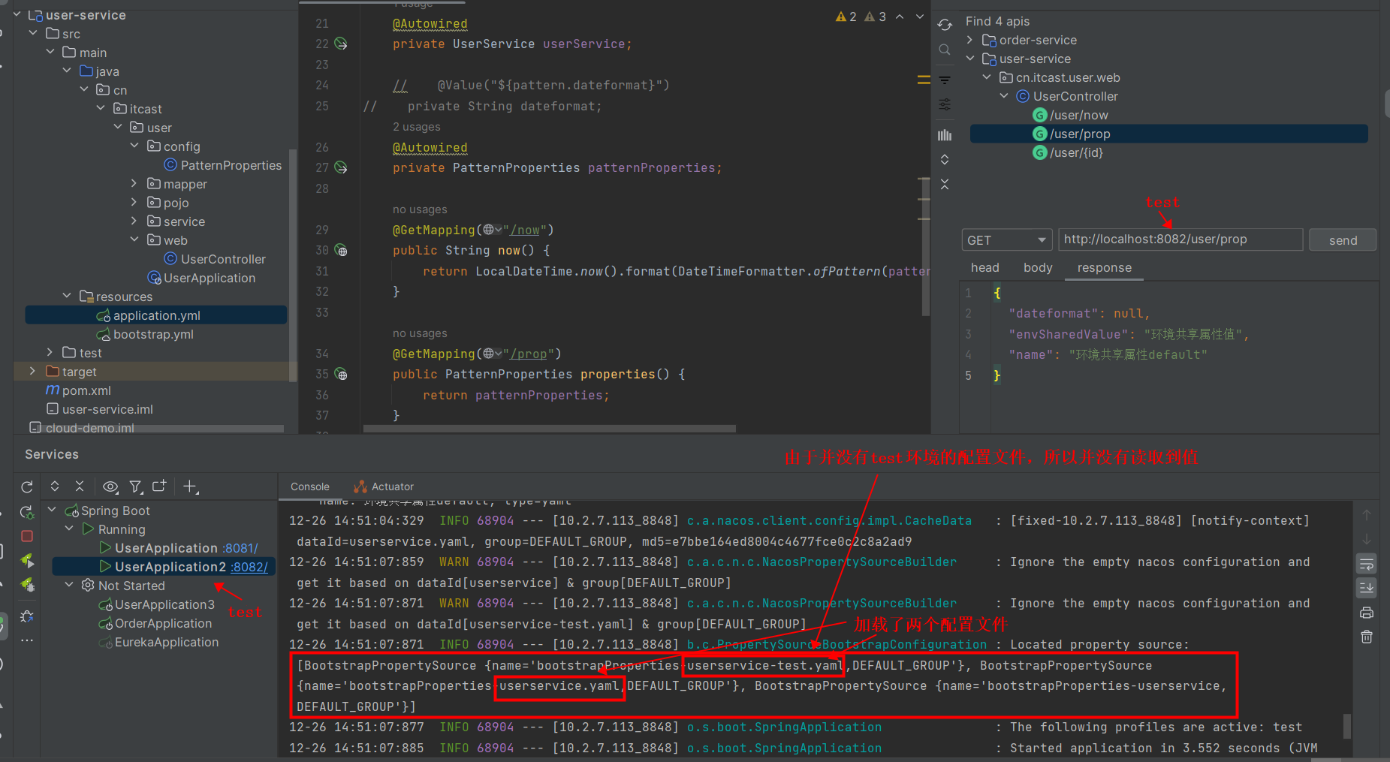Expand the order-service API node
Viewport: 1390px width, 762px height.
[970, 40]
